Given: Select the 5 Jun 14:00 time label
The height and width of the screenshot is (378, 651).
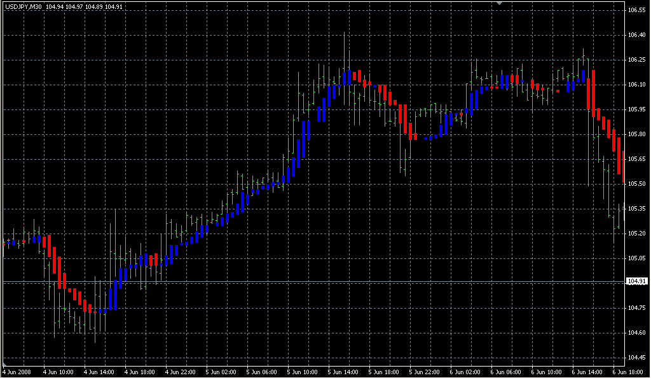Looking at the screenshot, I should tap(345, 372).
